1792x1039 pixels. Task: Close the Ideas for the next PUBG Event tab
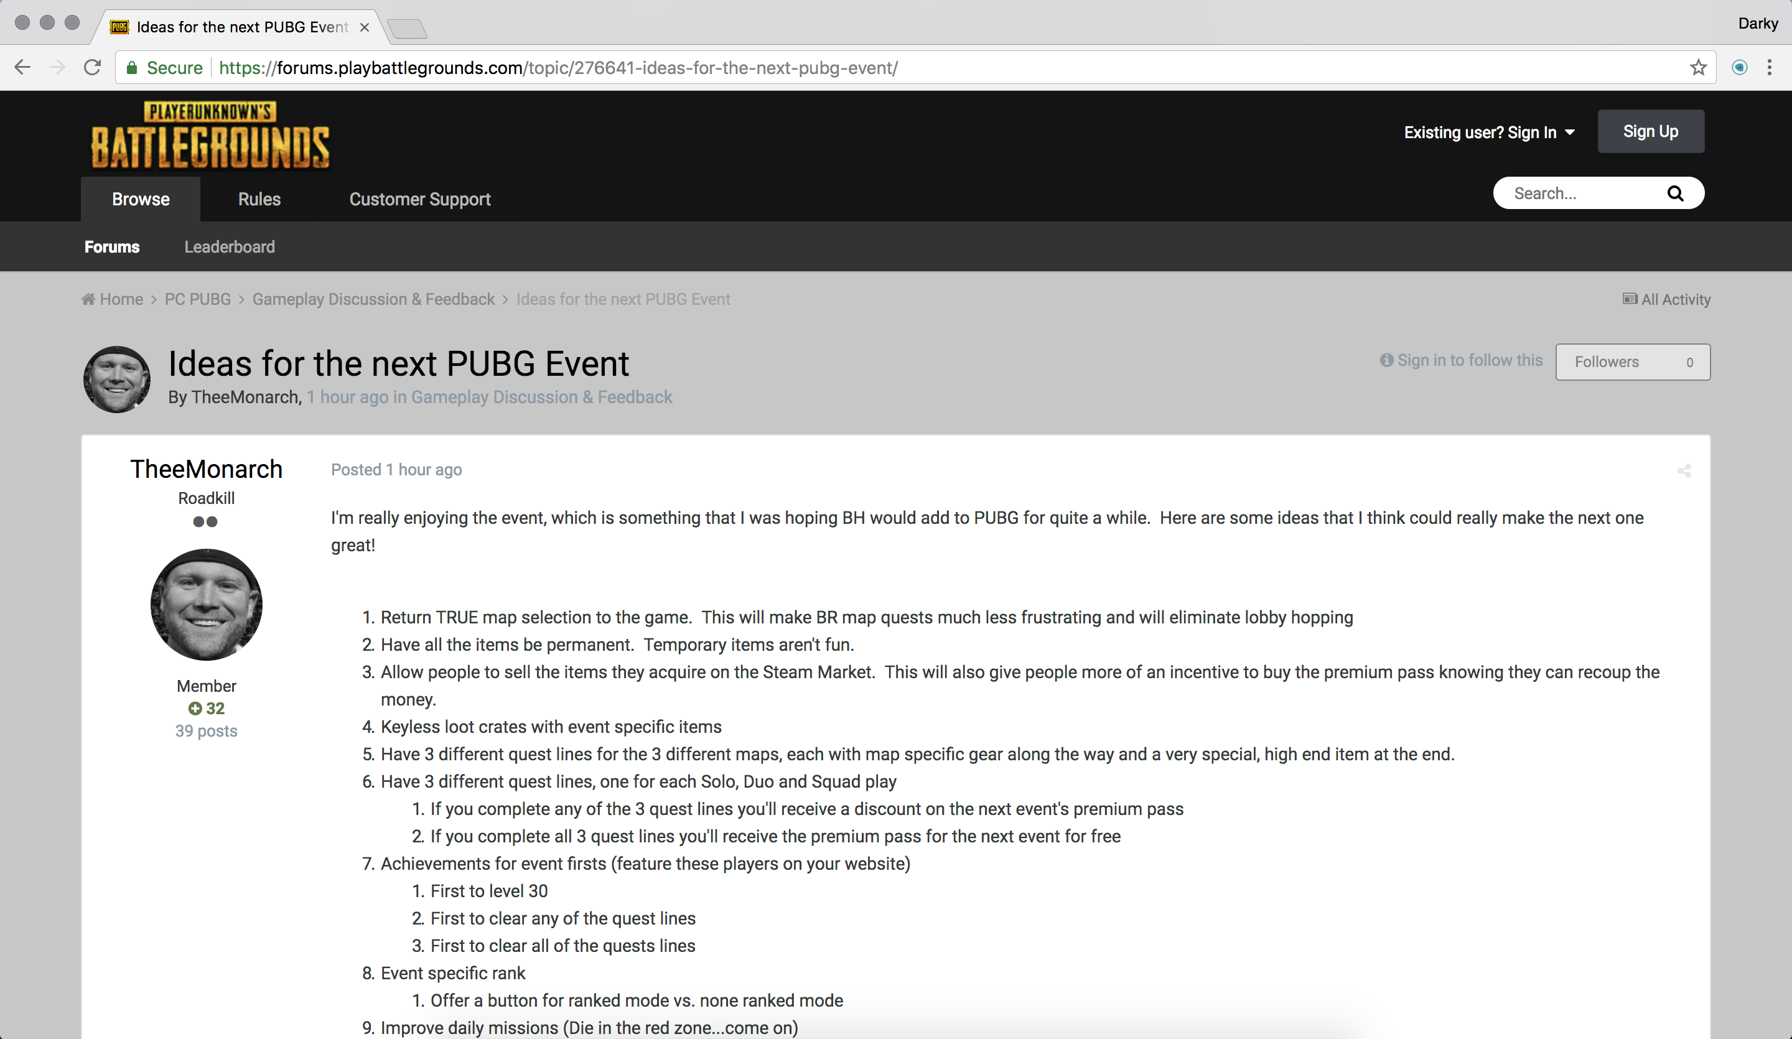click(364, 27)
